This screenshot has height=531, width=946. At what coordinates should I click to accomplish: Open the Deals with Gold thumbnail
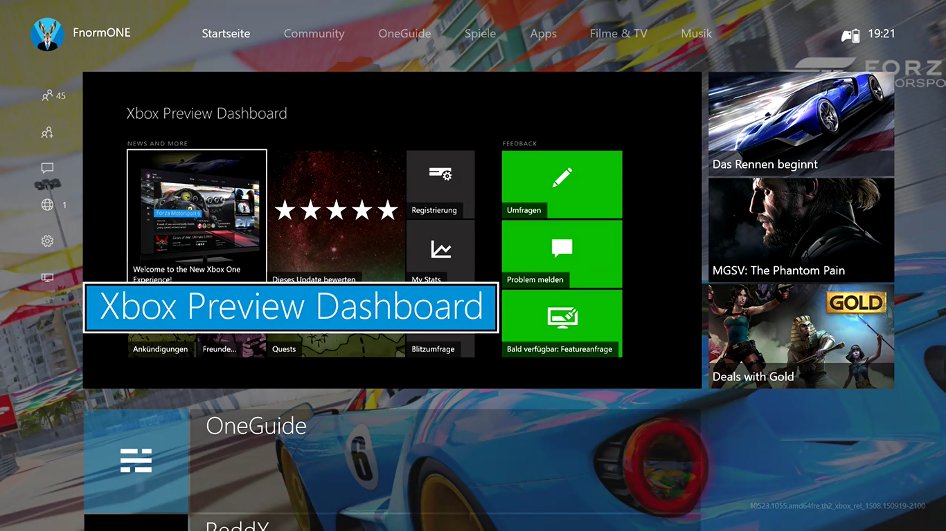(801, 335)
